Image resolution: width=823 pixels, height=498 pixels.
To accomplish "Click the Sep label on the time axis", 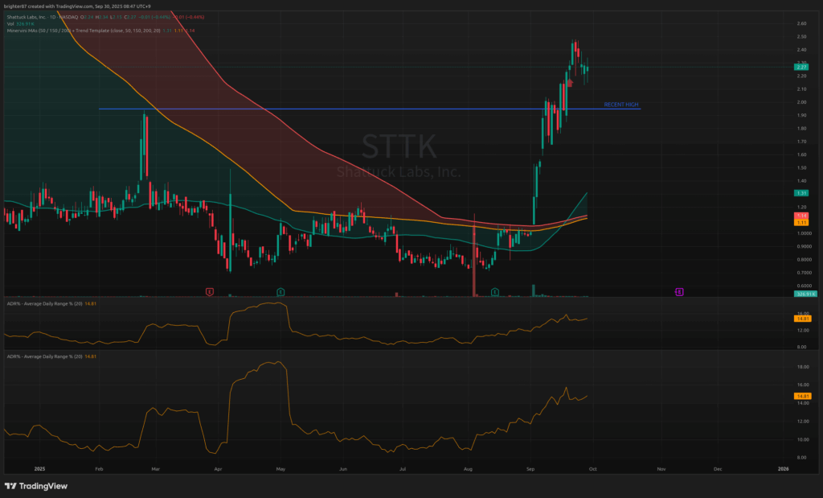I will point(530,468).
